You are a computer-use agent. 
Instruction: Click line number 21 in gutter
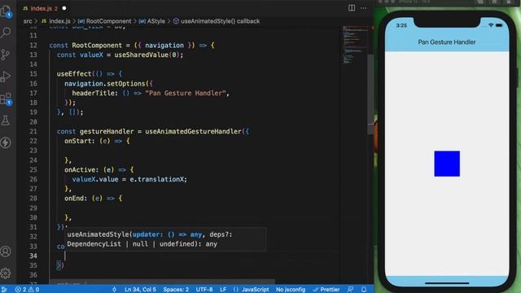pyautogui.click(x=33, y=131)
